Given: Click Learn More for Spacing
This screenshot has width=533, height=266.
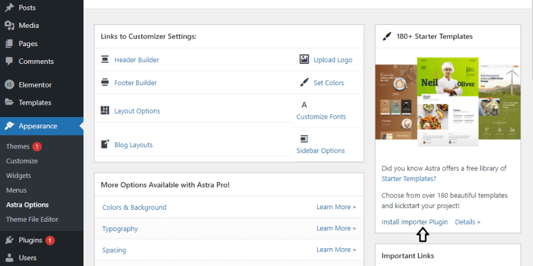Looking at the screenshot, I should pyautogui.click(x=336, y=249).
